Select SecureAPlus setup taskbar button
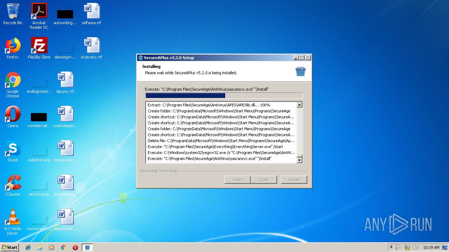The width and height of the screenshot is (449, 252). 87,247
